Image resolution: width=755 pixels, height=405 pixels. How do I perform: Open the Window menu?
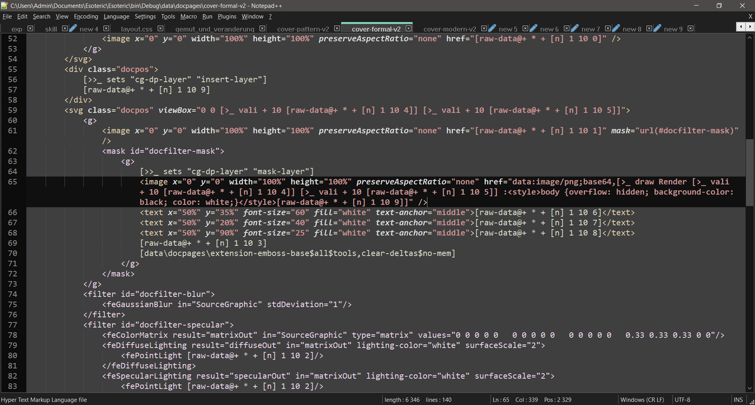[253, 16]
